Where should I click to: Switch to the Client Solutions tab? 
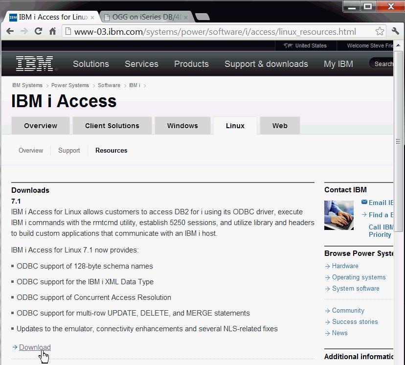click(x=112, y=126)
